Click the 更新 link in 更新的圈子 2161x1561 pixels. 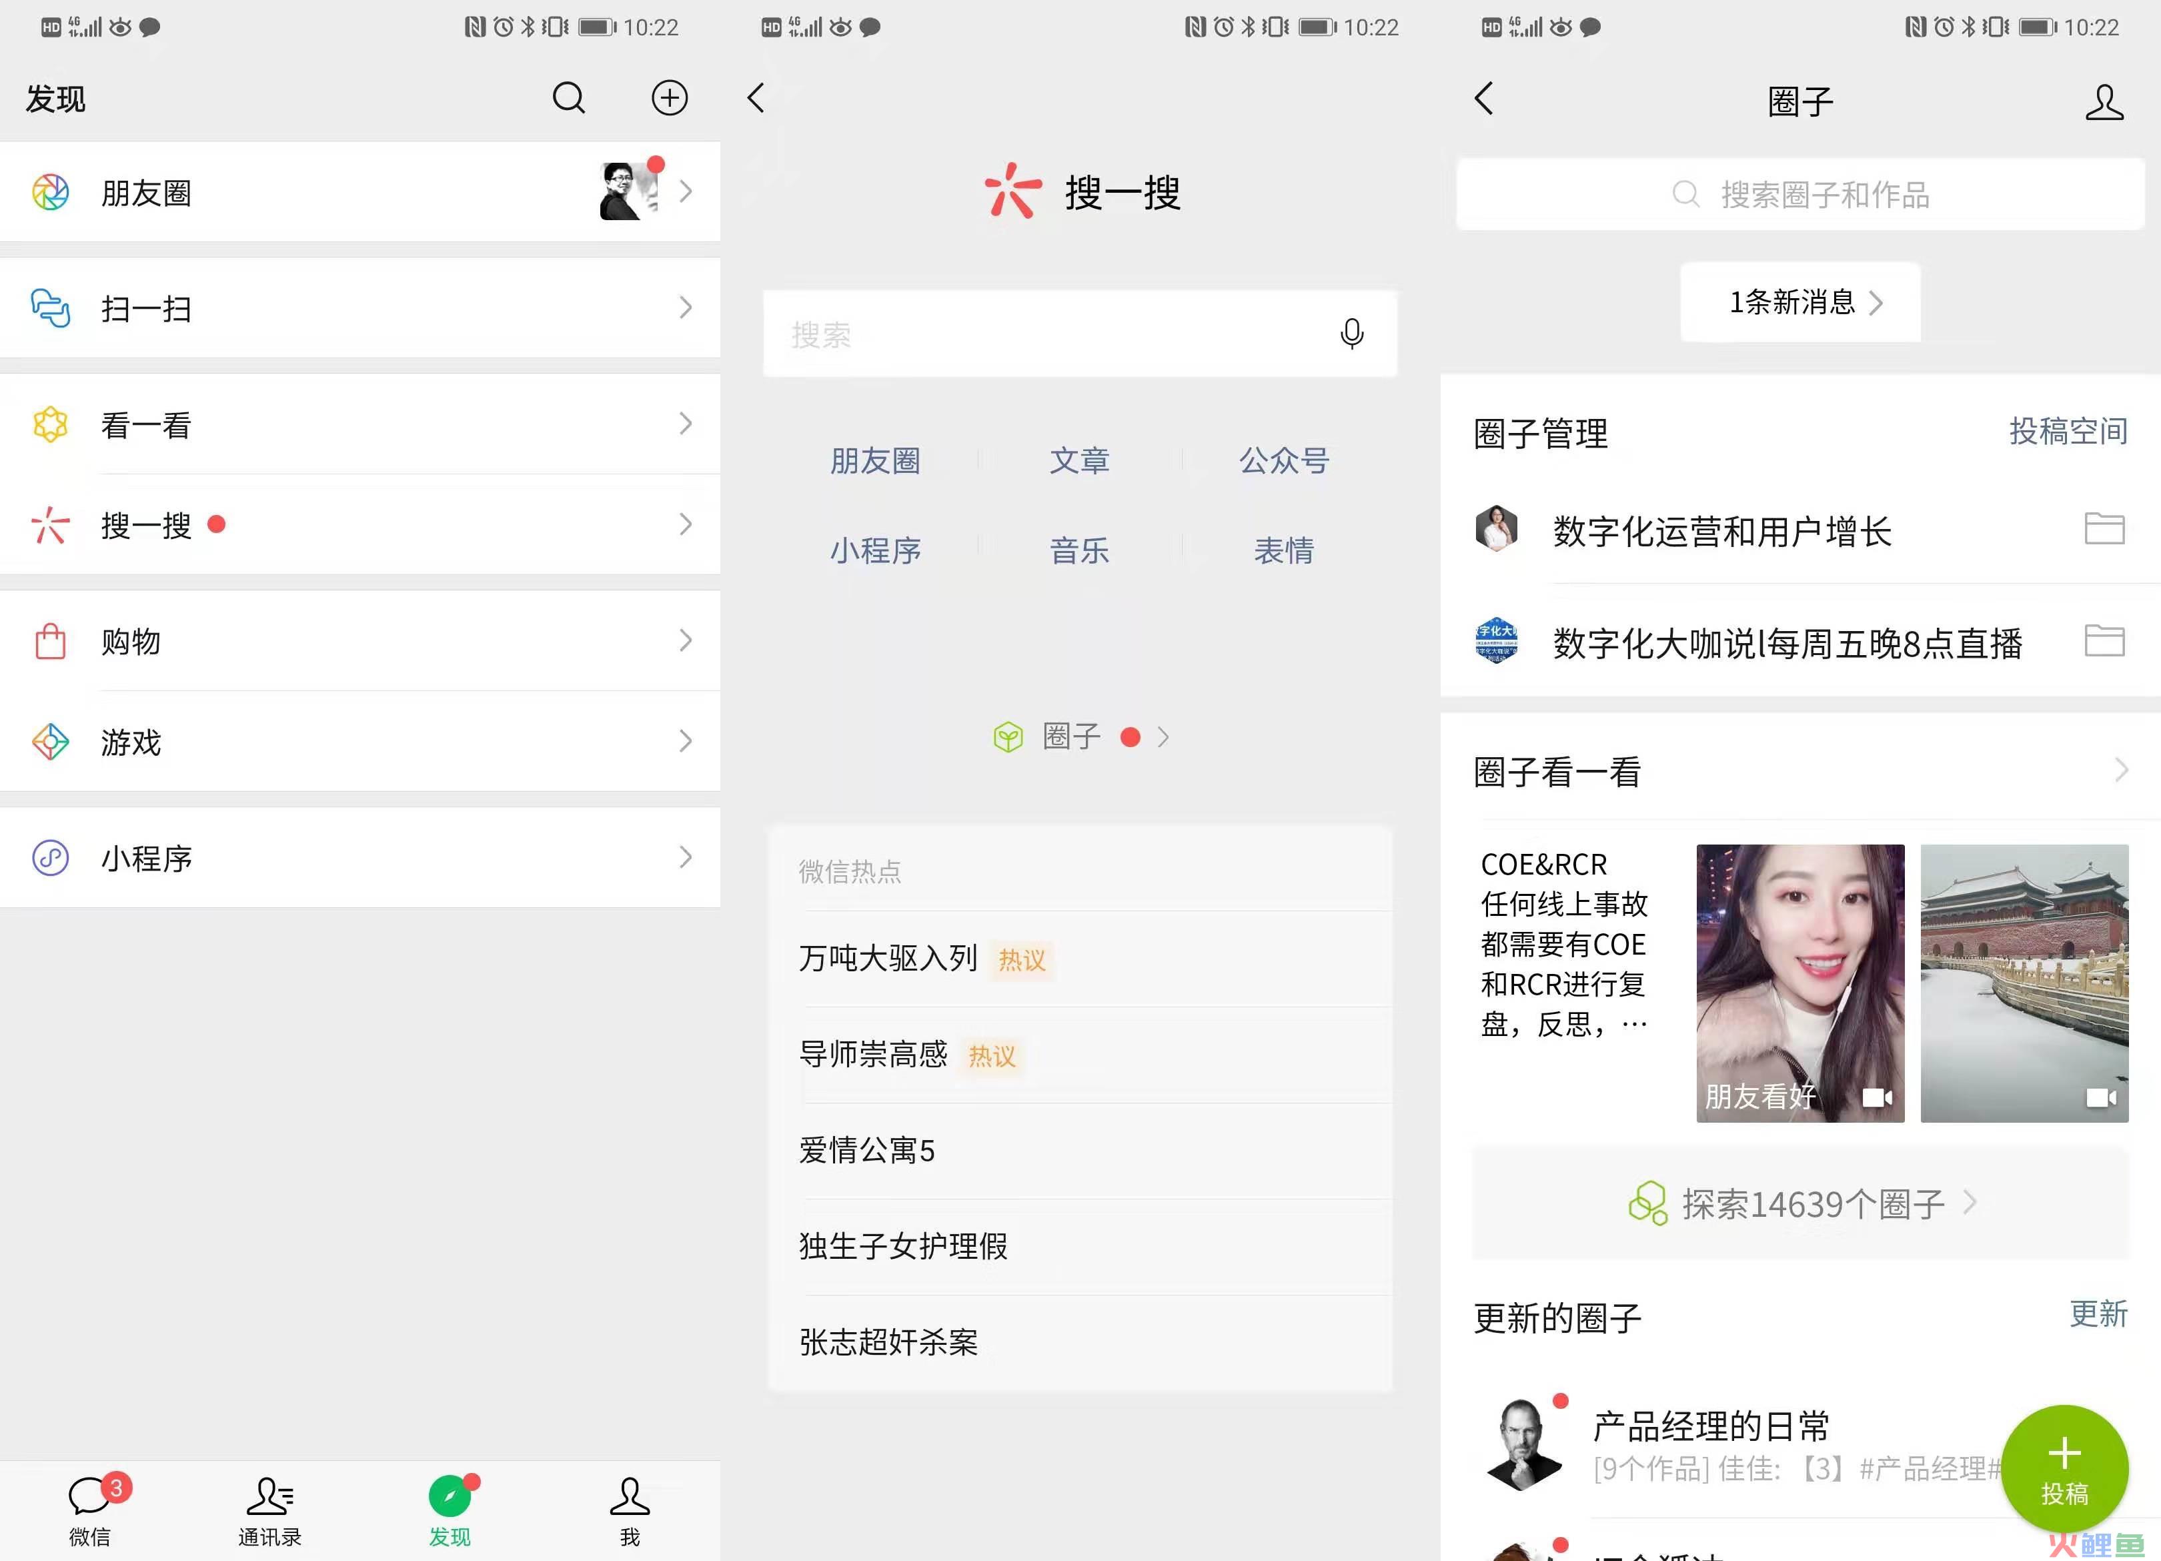2097,1314
